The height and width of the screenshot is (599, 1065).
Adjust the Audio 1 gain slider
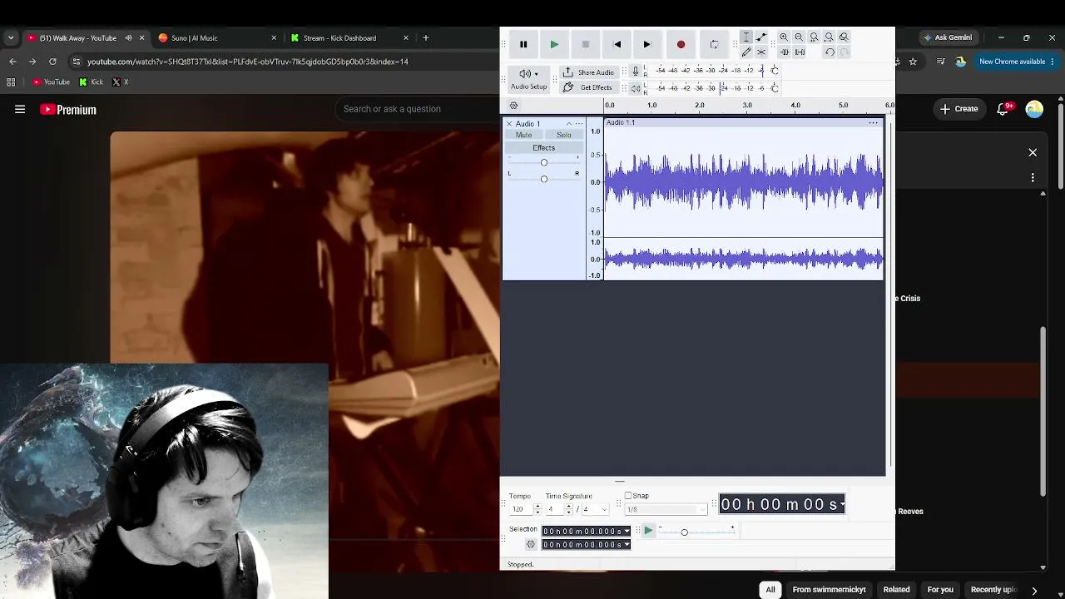544,162
